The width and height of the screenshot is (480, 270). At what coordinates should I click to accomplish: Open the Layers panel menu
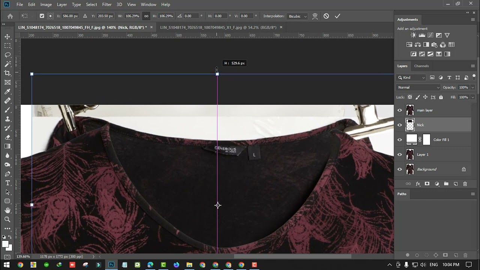tap(473, 66)
